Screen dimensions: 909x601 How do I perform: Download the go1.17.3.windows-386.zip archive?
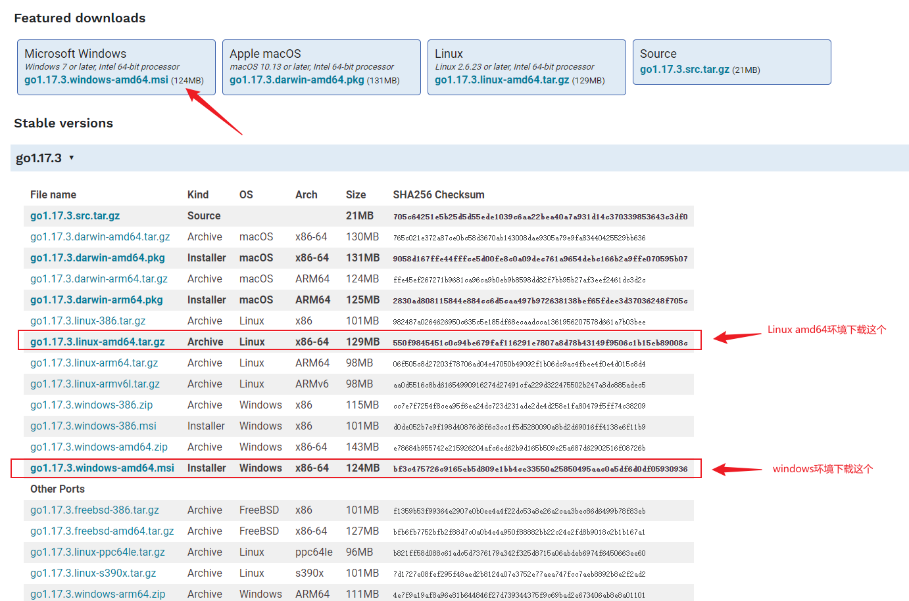91,405
